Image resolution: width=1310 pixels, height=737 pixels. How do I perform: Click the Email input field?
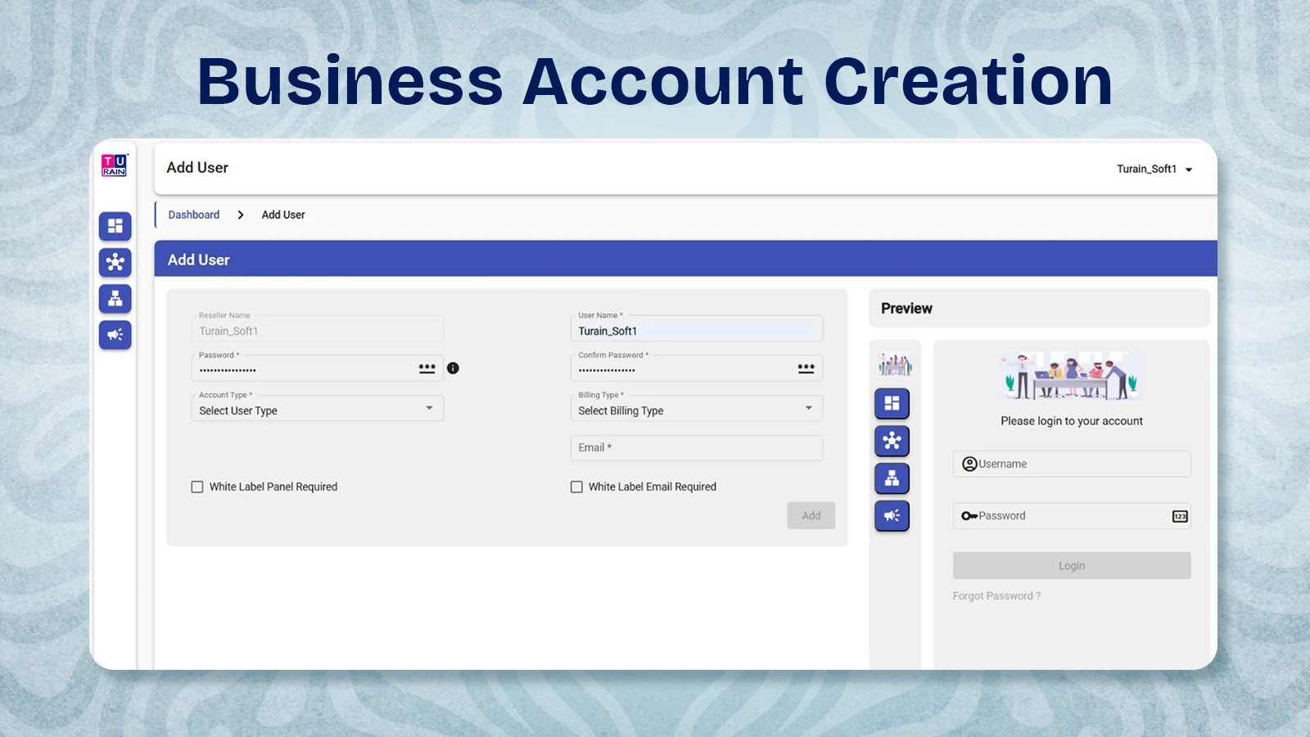(696, 448)
